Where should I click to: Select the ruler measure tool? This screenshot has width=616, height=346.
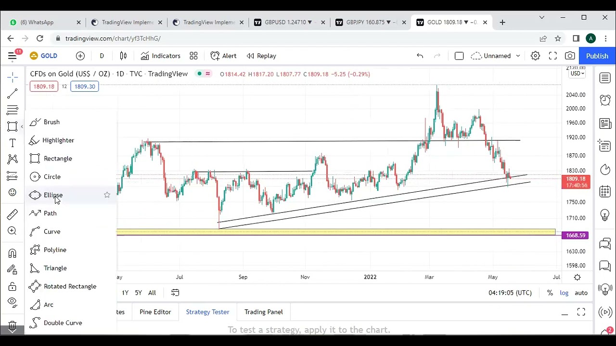[x=13, y=214]
